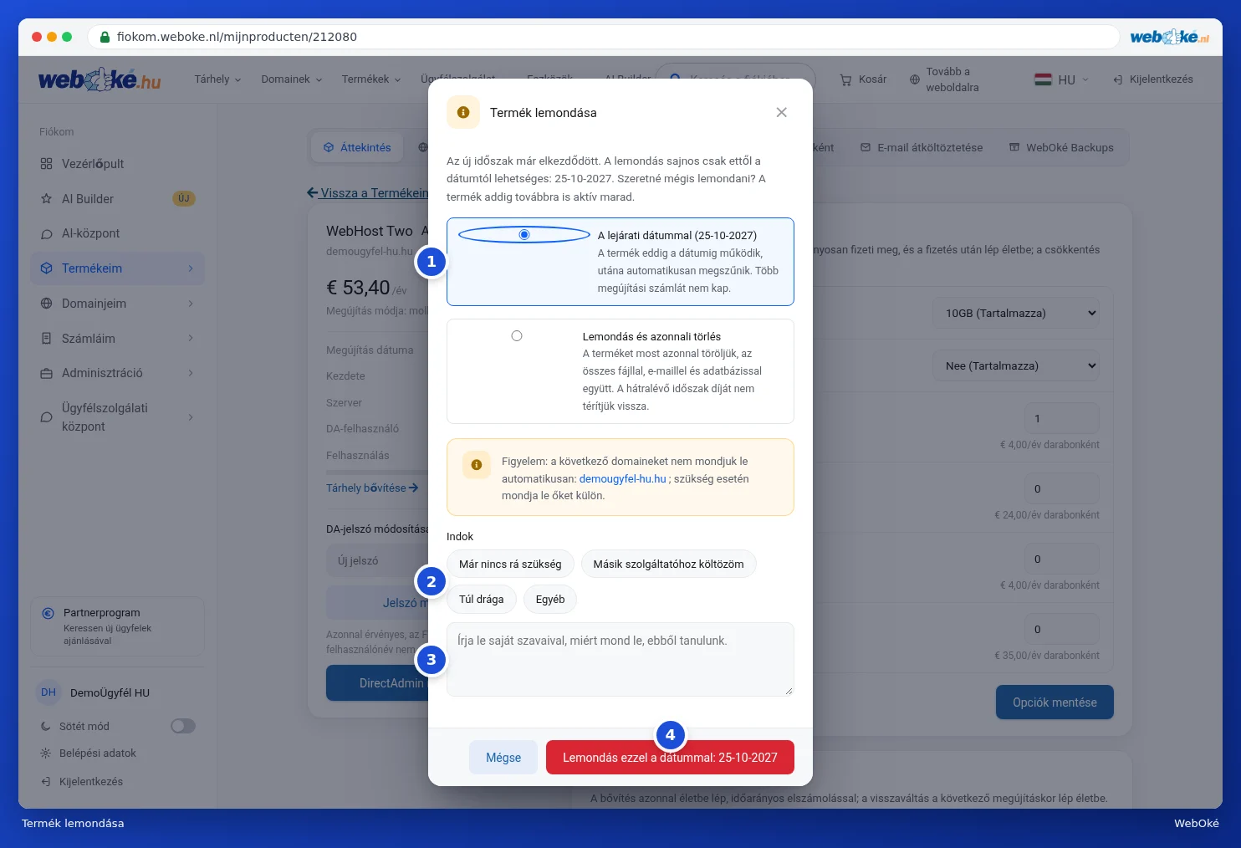Close the Termék lemondása dialog
1241x848 pixels.
tap(781, 112)
